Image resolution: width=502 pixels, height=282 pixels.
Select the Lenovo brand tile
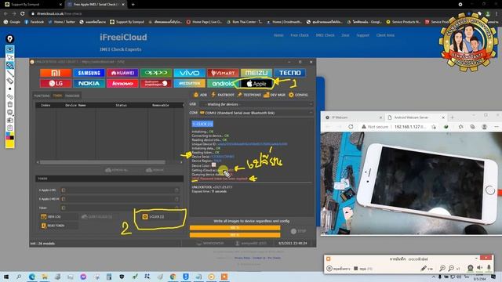tap(122, 84)
